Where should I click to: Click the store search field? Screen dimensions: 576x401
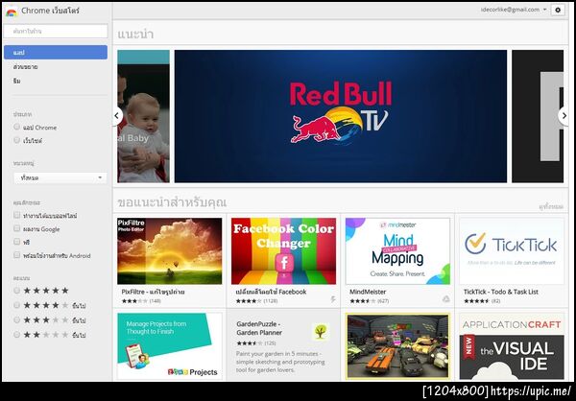[56, 32]
